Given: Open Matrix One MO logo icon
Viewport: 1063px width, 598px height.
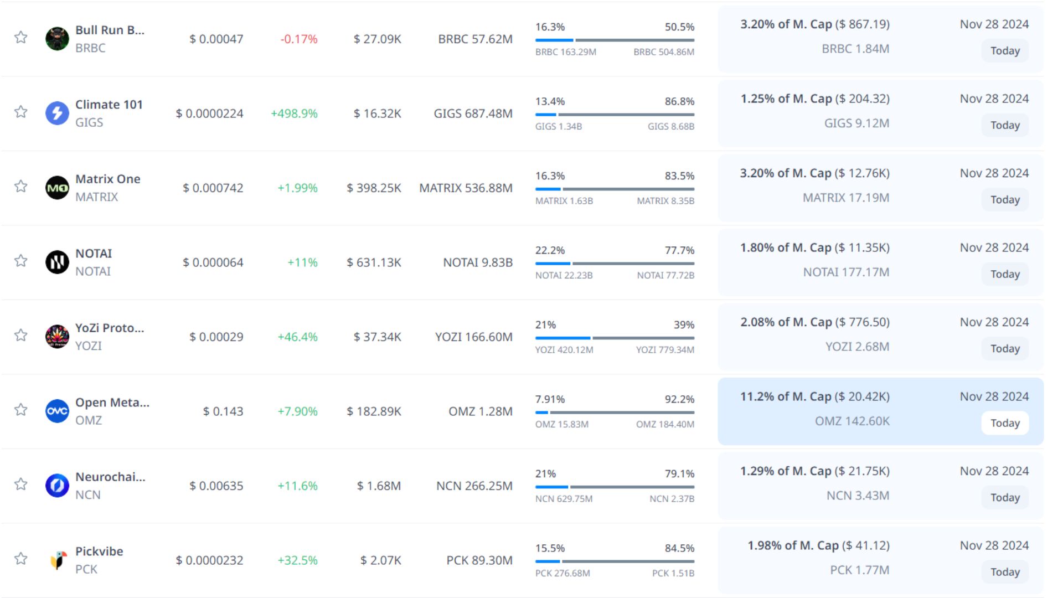Looking at the screenshot, I should tap(57, 188).
